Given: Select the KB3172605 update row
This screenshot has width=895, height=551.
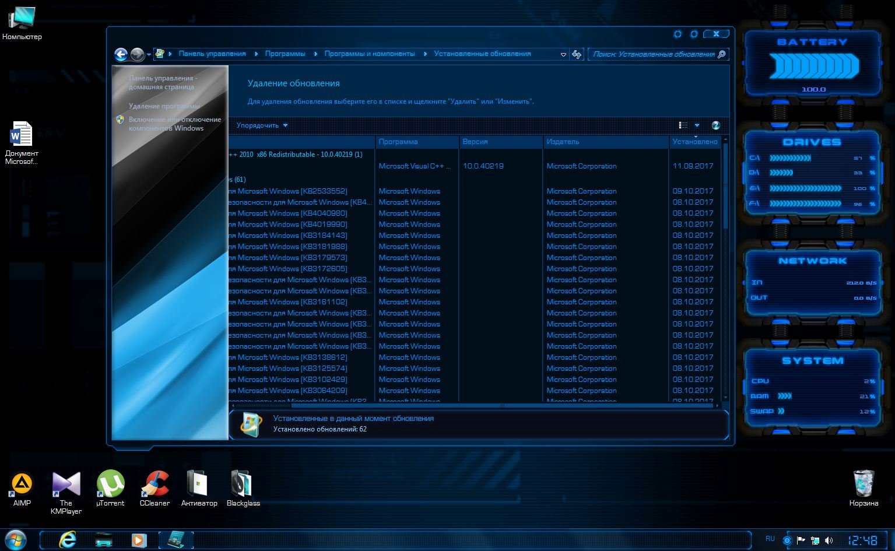Looking at the screenshot, I should pyautogui.click(x=475, y=269).
